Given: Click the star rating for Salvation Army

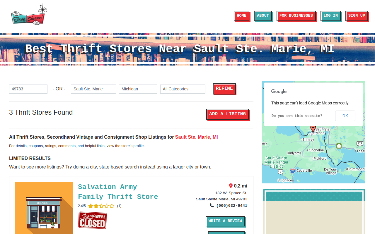Looking at the screenshot, I should pos(101,206).
